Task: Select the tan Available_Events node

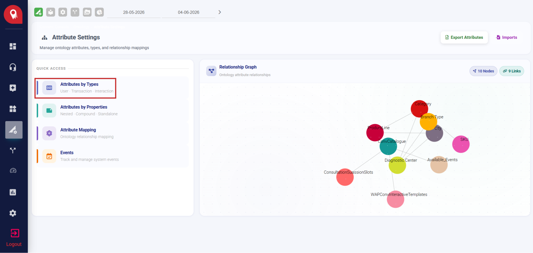Action: coord(439,165)
